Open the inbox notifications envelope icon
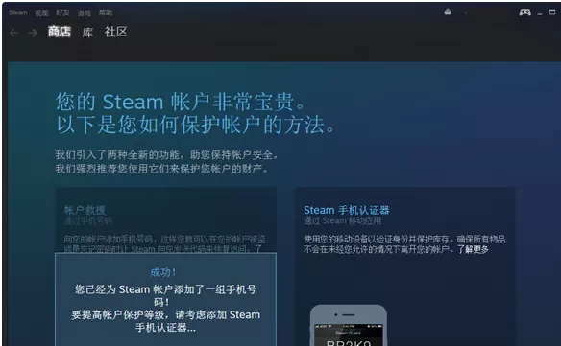561x346 pixels. (448, 12)
